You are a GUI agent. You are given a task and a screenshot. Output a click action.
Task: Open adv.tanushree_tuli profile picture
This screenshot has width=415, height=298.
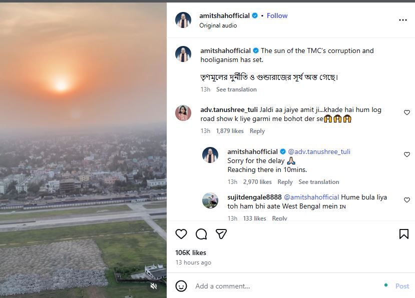(183, 113)
